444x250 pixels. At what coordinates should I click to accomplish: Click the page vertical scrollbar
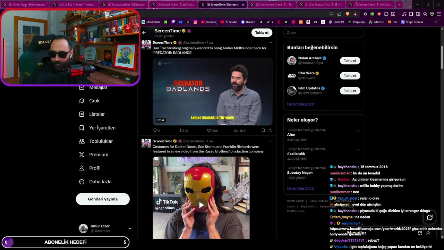(x=442, y=57)
